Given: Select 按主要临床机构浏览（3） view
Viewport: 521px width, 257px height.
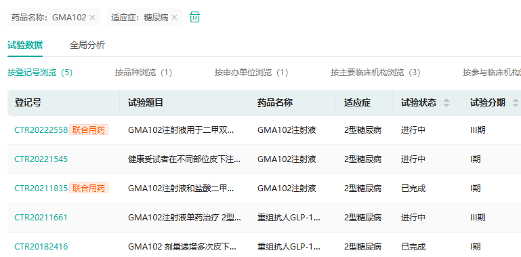Looking at the screenshot, I should [x=375, y=73].
